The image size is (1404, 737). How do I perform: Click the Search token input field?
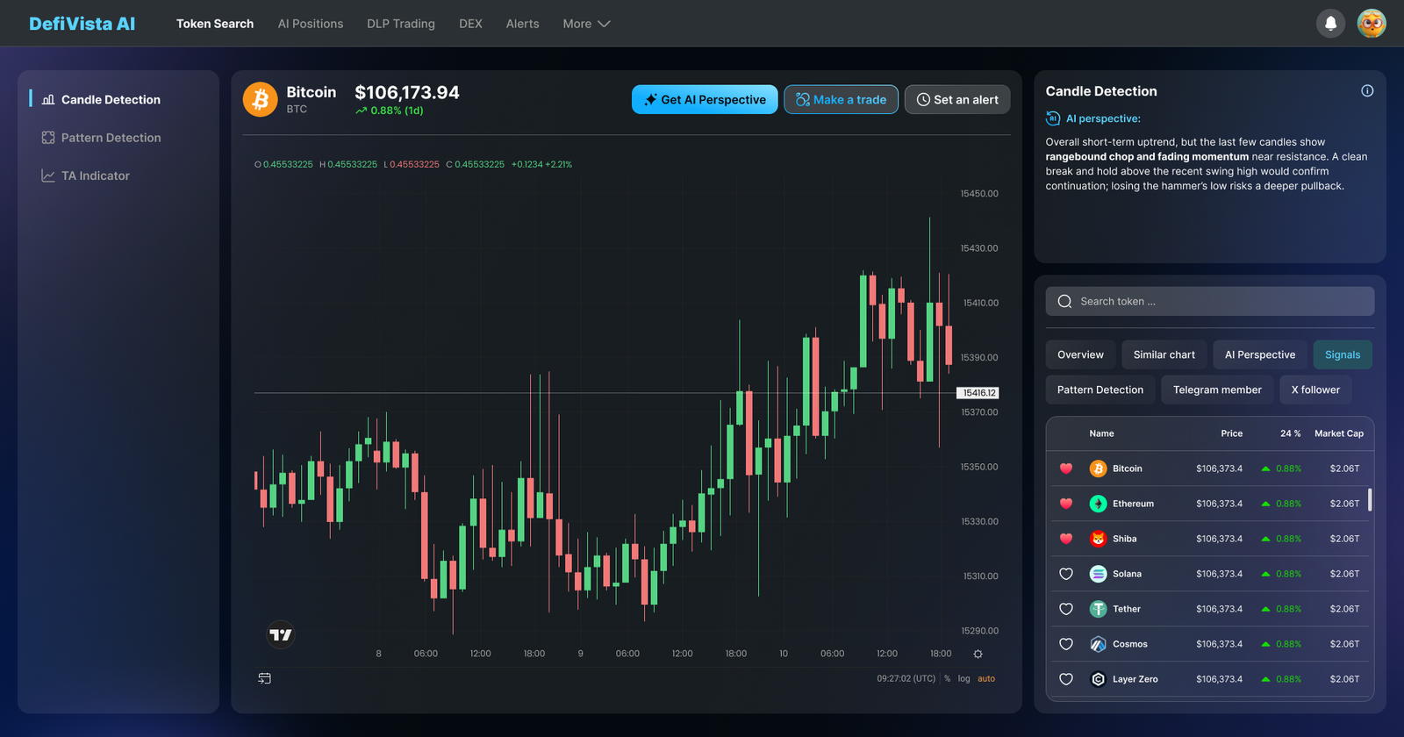1209,301
